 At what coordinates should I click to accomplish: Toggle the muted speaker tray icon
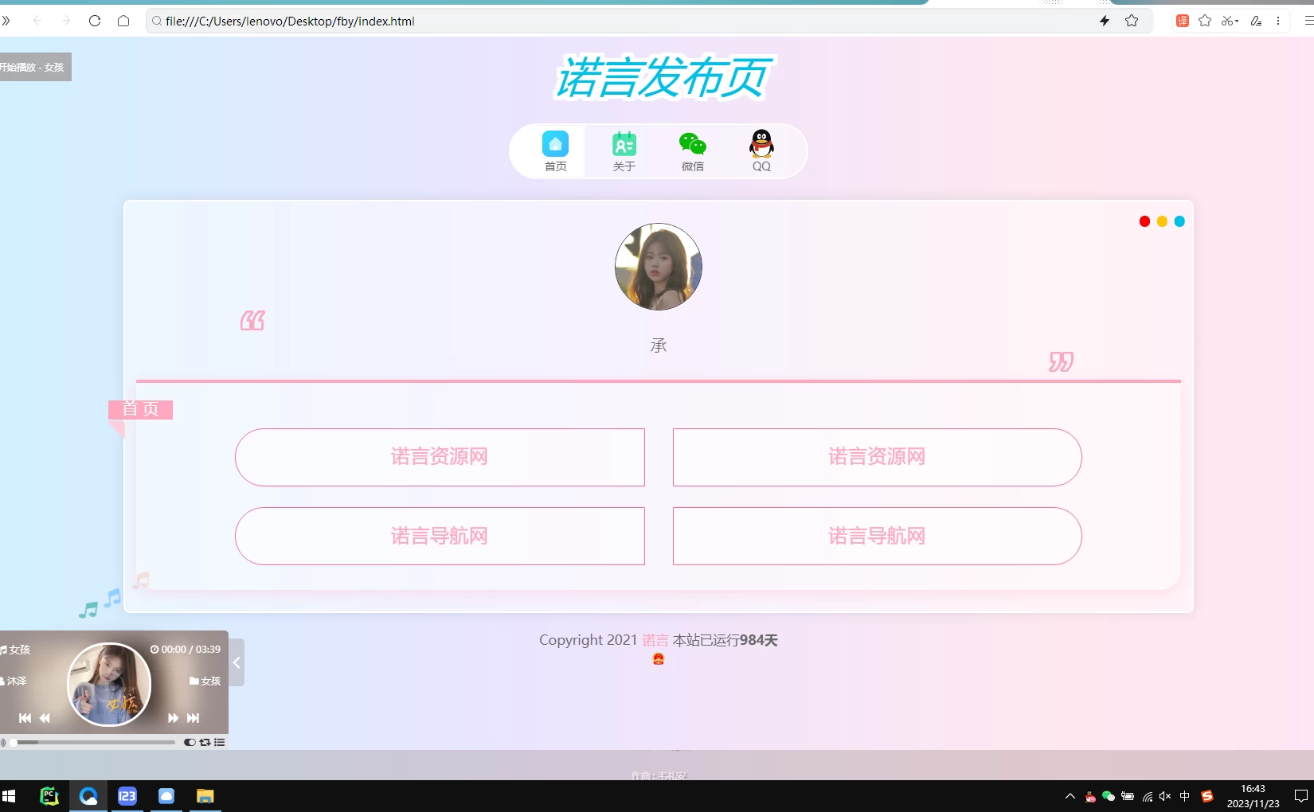coord(1165,796)
